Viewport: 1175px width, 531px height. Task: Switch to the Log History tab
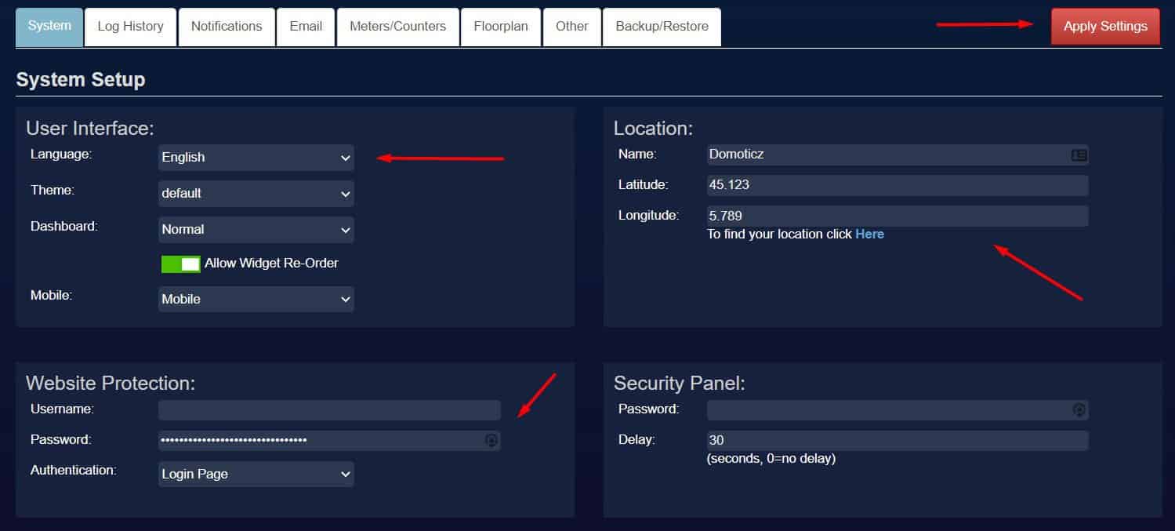tap(130, 26)
